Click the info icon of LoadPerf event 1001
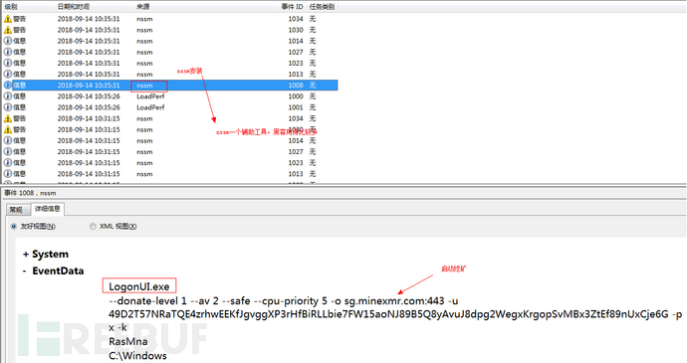This screenshot has width=687, height=363. [x=8, y=107]
